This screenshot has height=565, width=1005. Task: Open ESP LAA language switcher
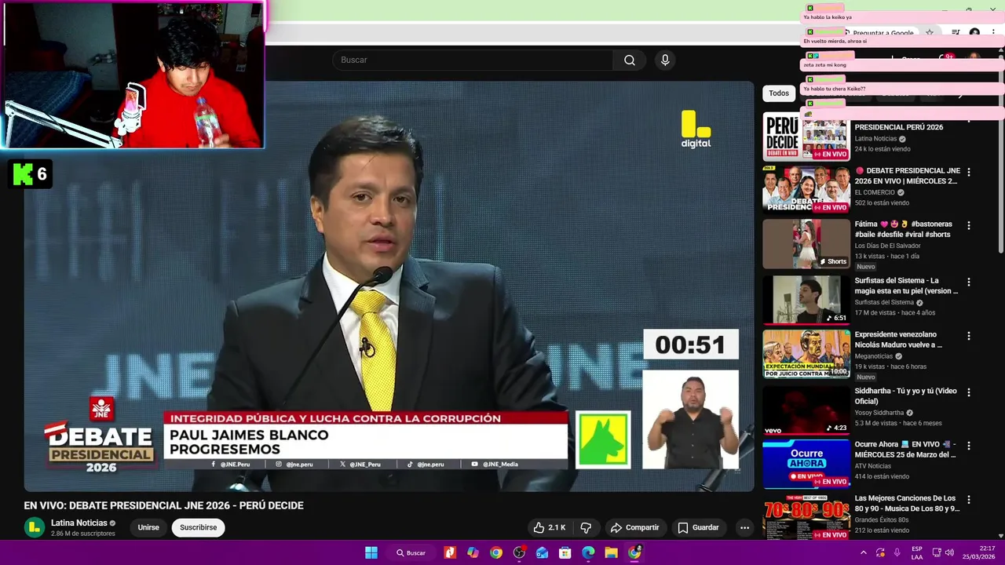(x=917, y=552)
